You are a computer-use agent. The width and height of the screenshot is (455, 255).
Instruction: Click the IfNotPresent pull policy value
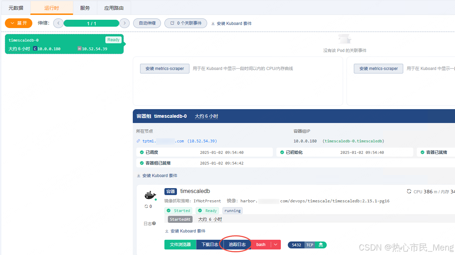207,201
